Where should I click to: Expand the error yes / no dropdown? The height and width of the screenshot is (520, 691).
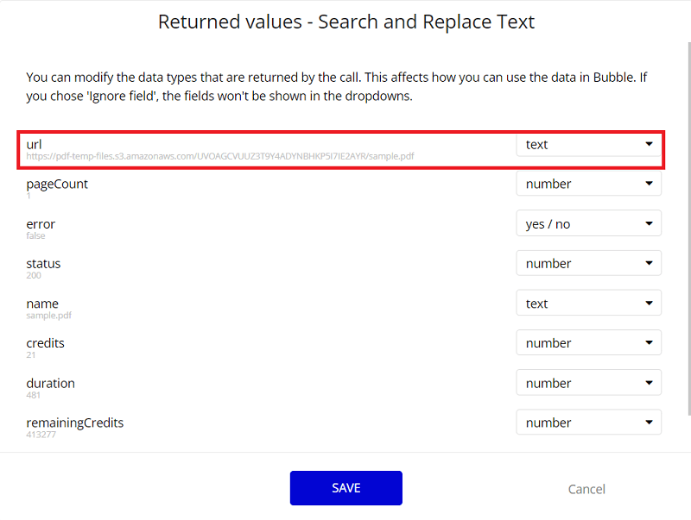pyautogui.click(x=588, y=224)
